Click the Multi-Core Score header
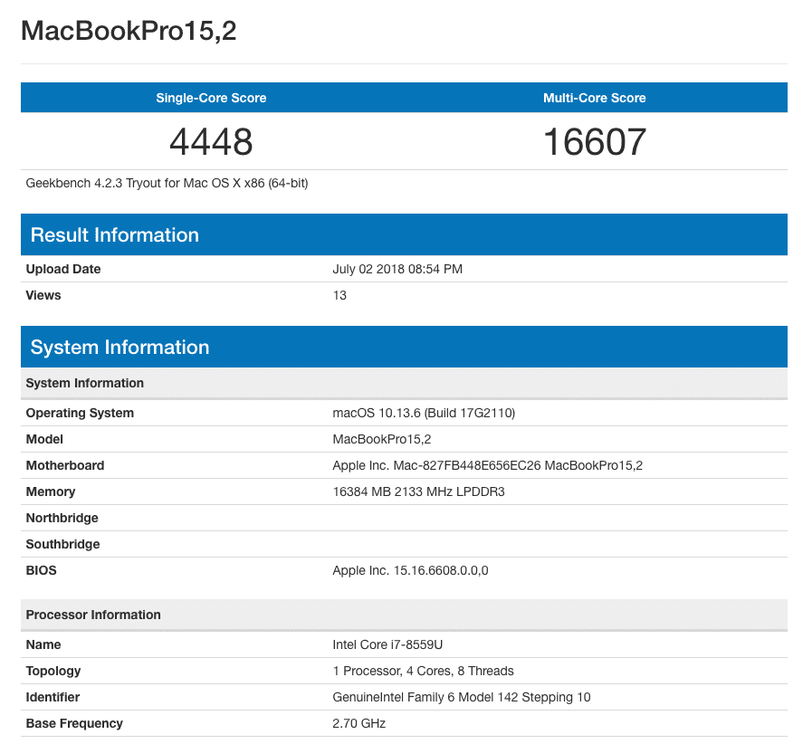The width and height of the screenshot is (803, 744). 594,98
